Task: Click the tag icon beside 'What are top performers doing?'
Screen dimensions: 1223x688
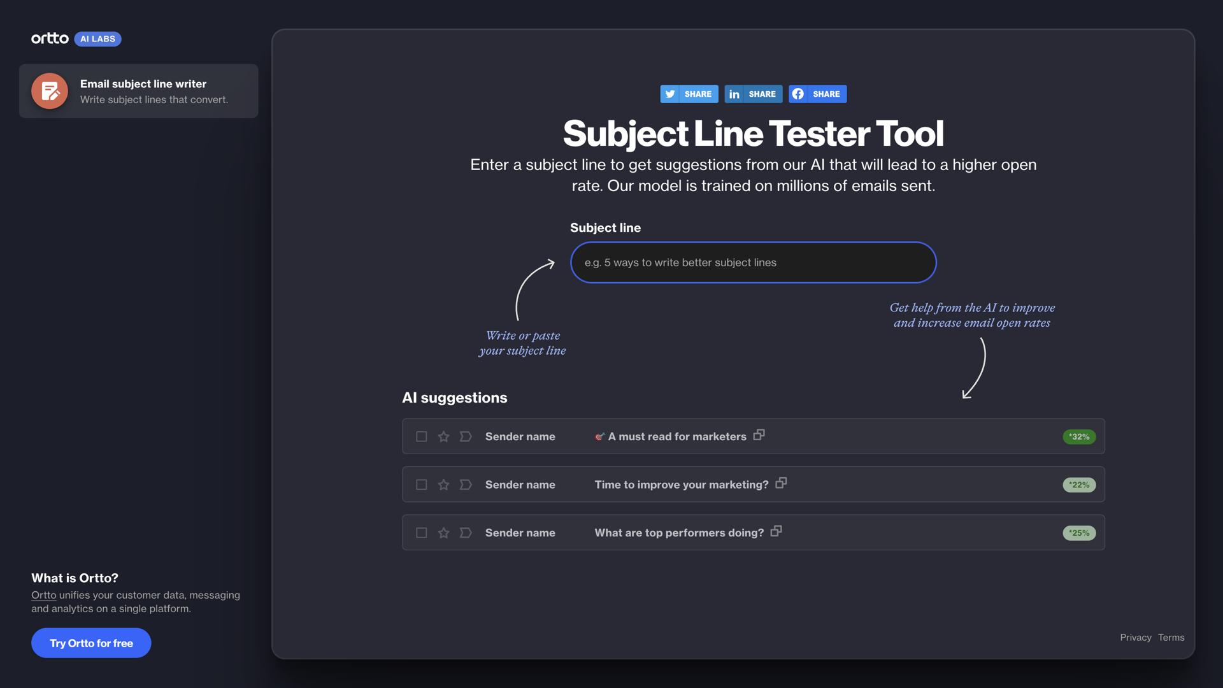Action: tap(466, 533)
